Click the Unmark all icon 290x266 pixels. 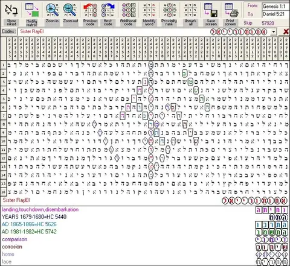coord(190,10)
